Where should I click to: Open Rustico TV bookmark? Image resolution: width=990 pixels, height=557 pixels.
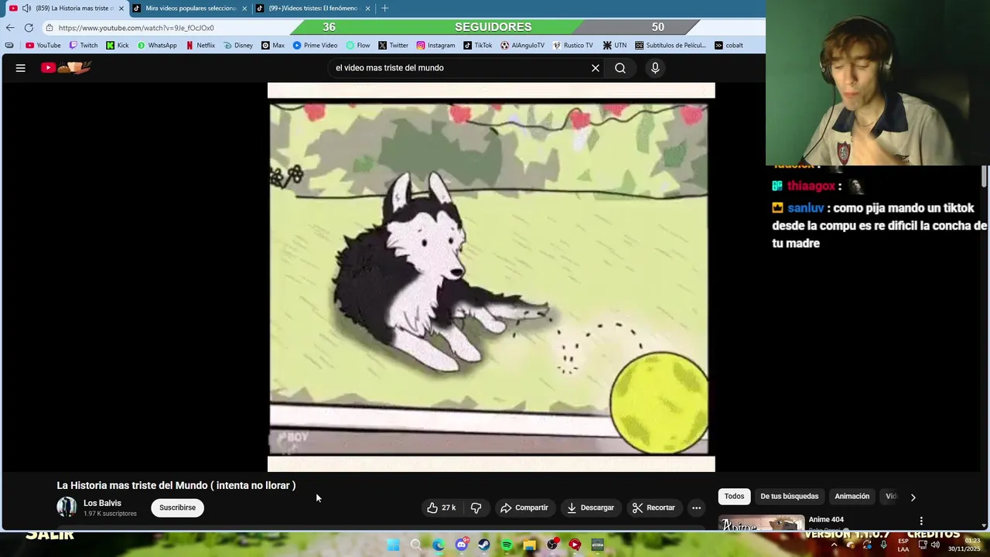572,46
